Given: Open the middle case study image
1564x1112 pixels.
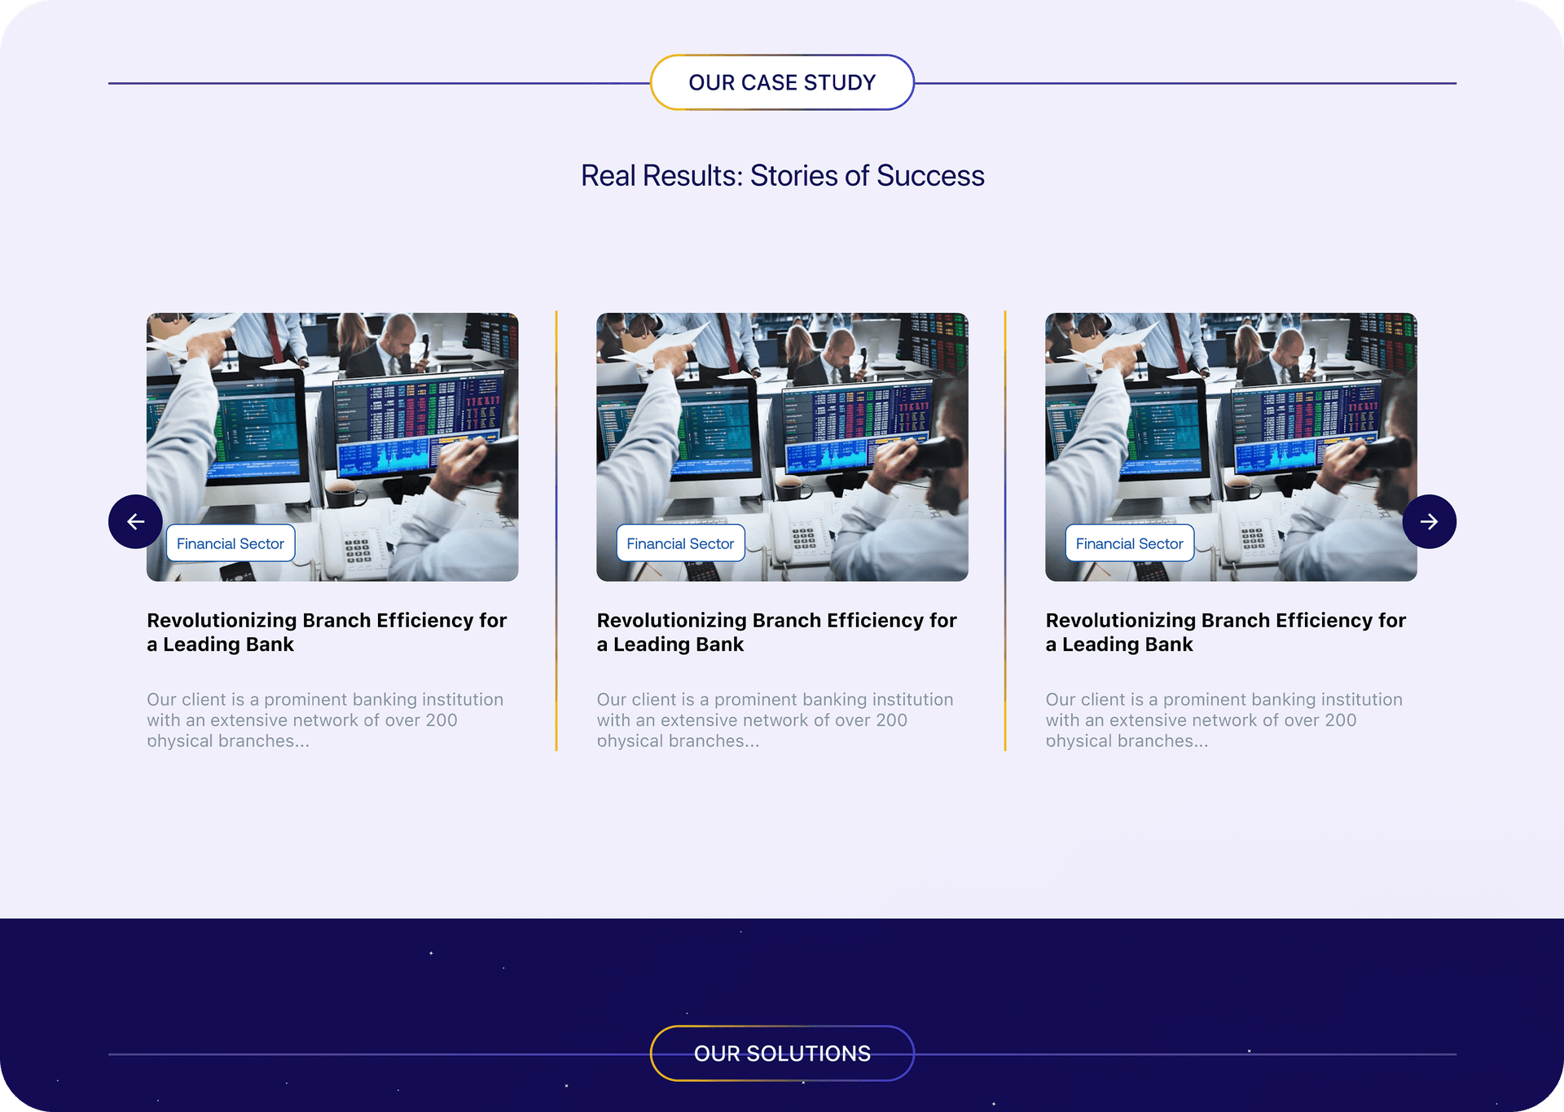Looking at the screenshot, I should [782, 446].
